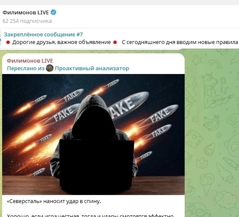This screenshot has height=217, width=239.
Task: Open the hooded hacker FAKE image
Action: 93,135
